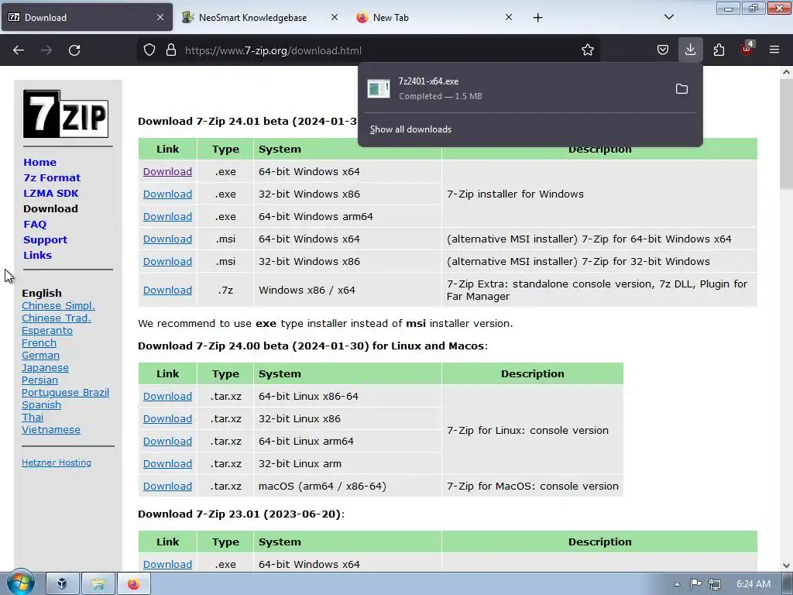Close the New Tab tab

pyautogui.click(x=508, y=17)
